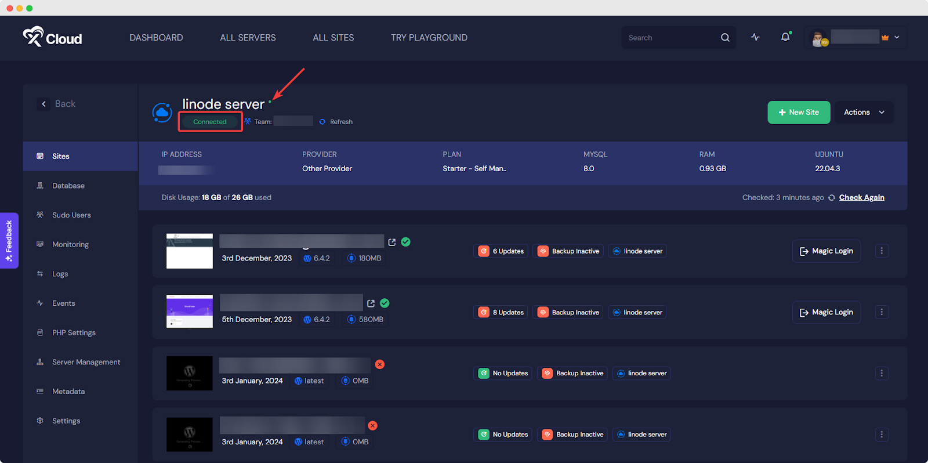Open the user profile dropdown chevron
928x463 pixels.
[x=897, y=37]
